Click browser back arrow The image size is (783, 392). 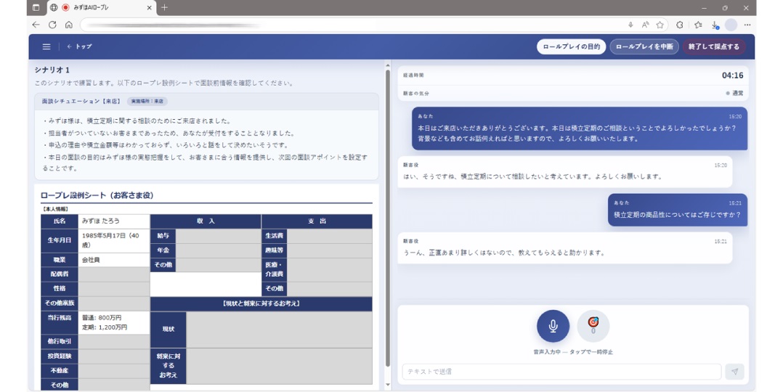36,25
